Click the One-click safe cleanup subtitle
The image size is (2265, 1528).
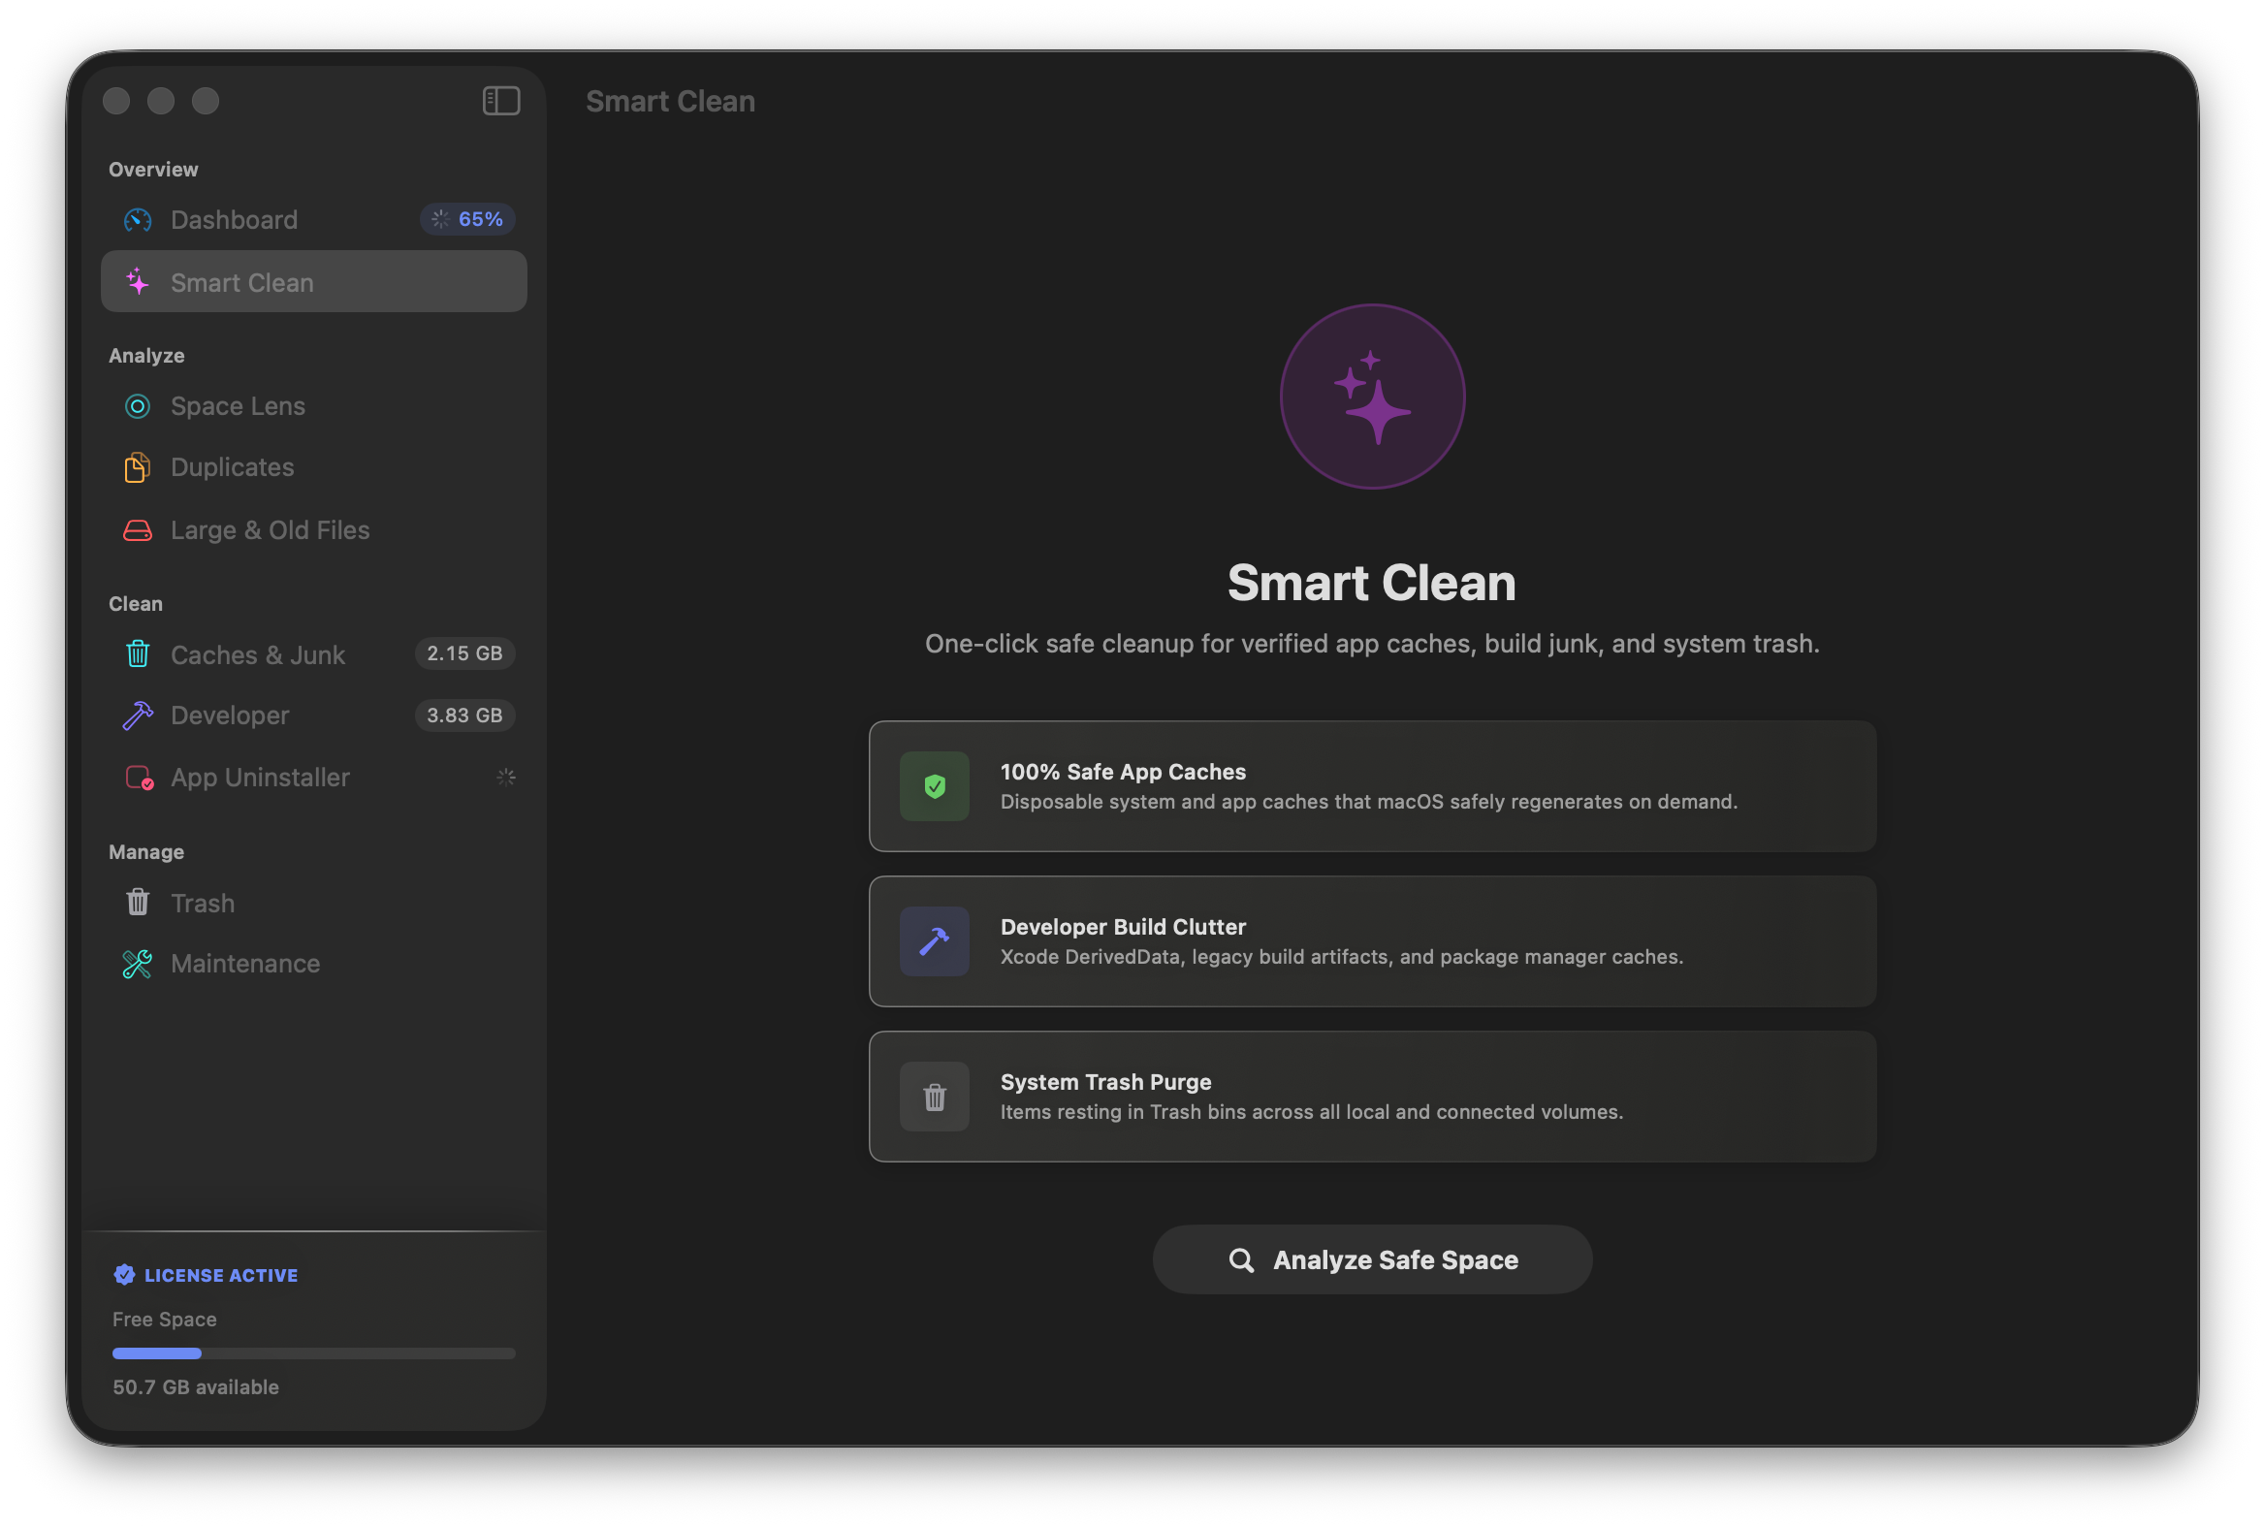[x=1372, y=644]
